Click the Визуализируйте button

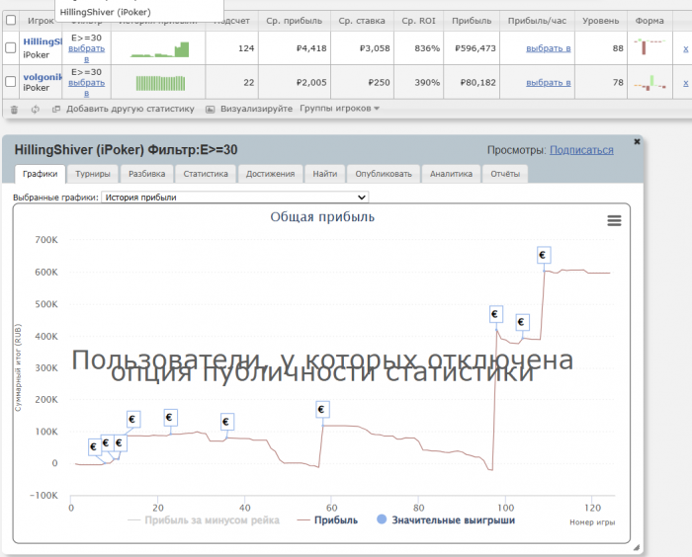click(x=256, y=109)
